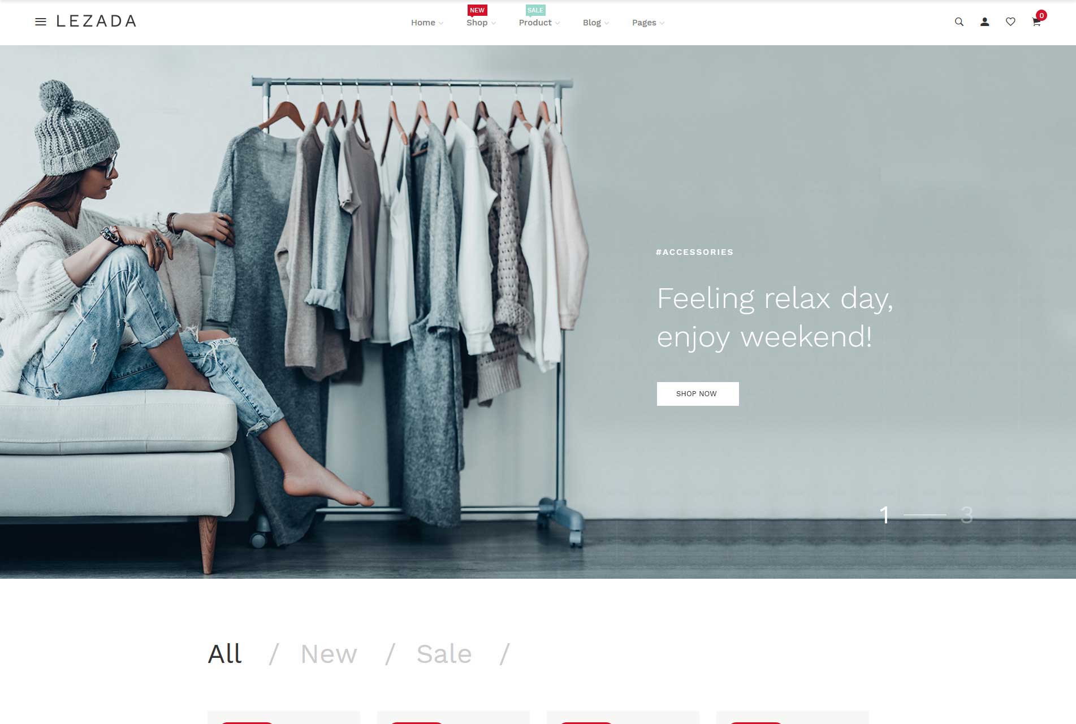Open the hamburger menu beside the logo
The height and width of the screenshot is (724, 1076).
coord(41,22)
